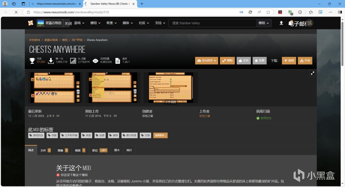Viewport: 345px width, 187px height.
Task: Expand the 游戏 menu
Action: click(x=80, y=23)
